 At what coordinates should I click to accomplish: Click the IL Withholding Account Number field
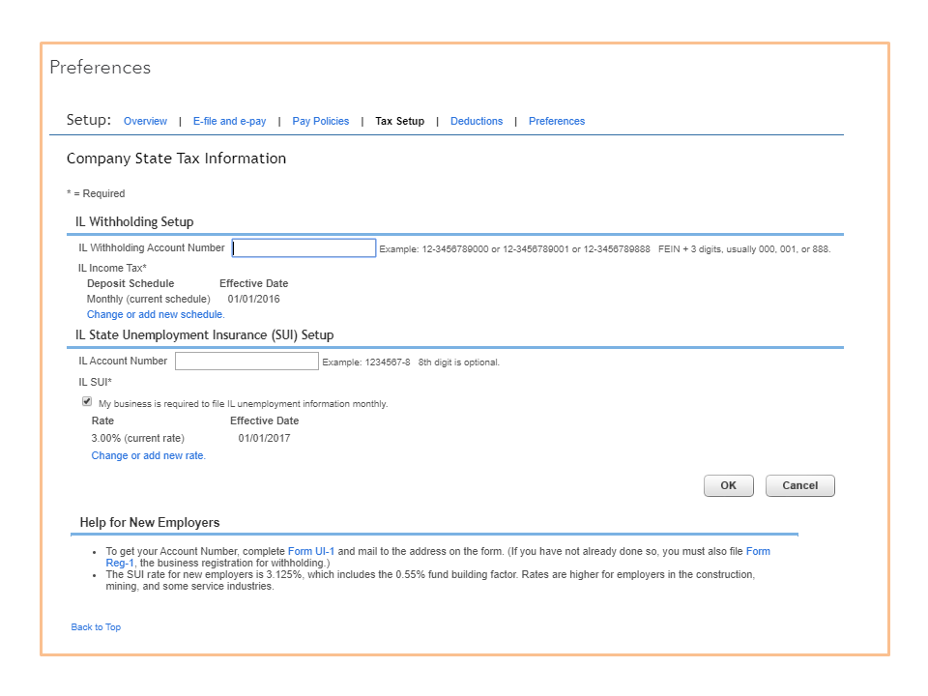[x=304, y=248]
